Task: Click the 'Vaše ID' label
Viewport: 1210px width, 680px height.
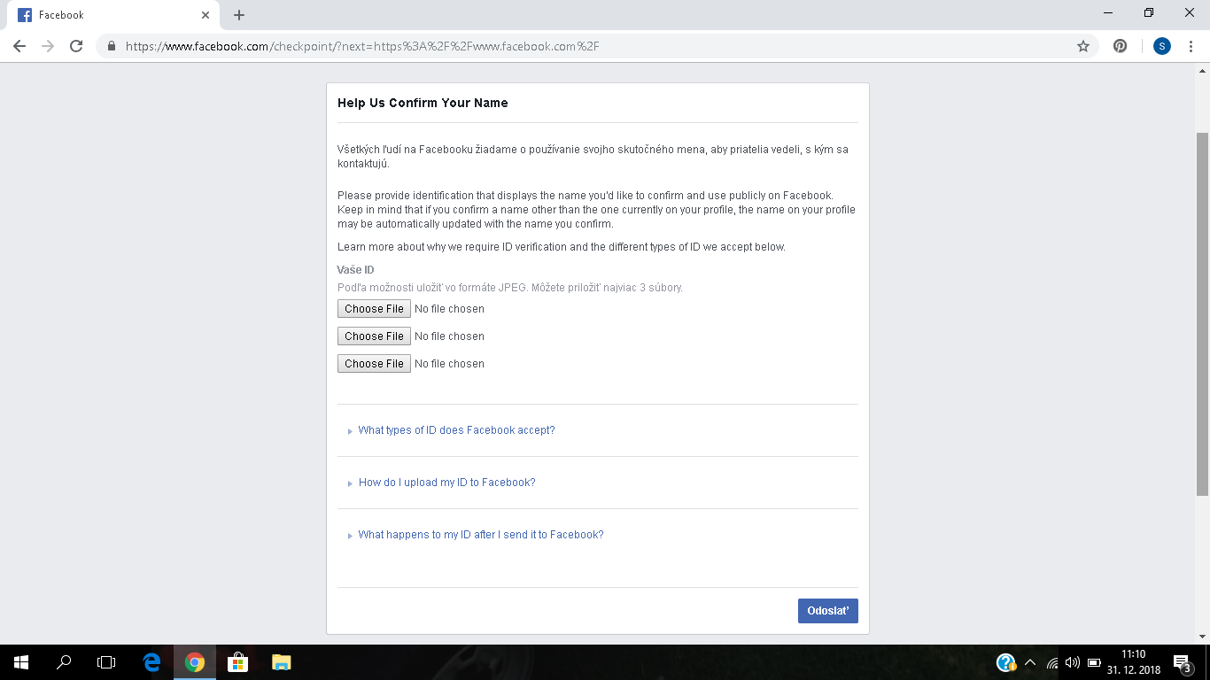Action: (355, 270)
